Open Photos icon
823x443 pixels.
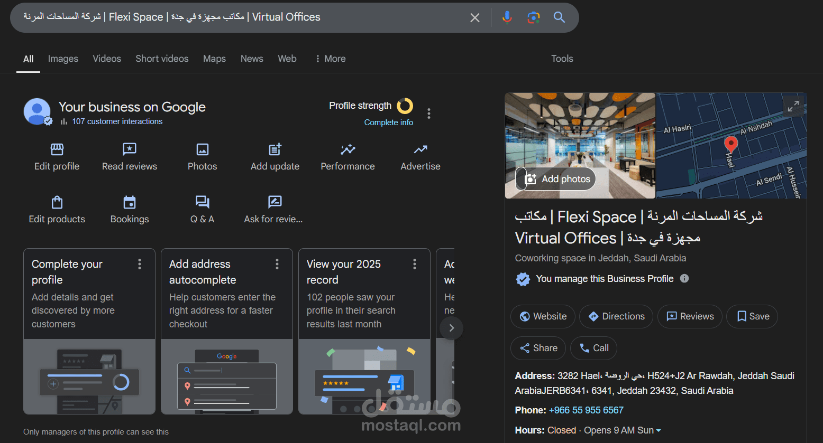[203, 149]
